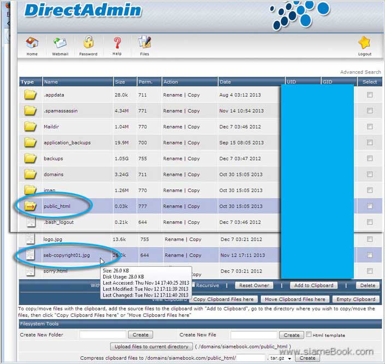Open the Password lock icon
This screenshot has width=385, height=364.
coord(89,42)
